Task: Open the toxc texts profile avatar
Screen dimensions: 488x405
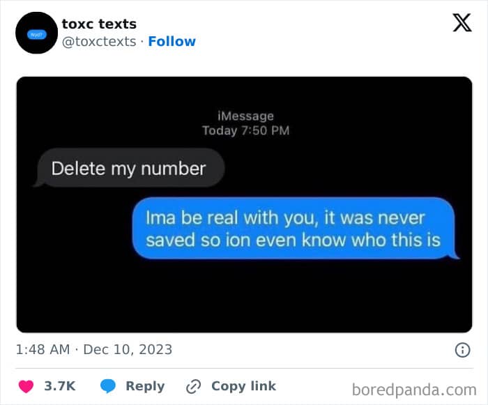Action: (36, 33)
